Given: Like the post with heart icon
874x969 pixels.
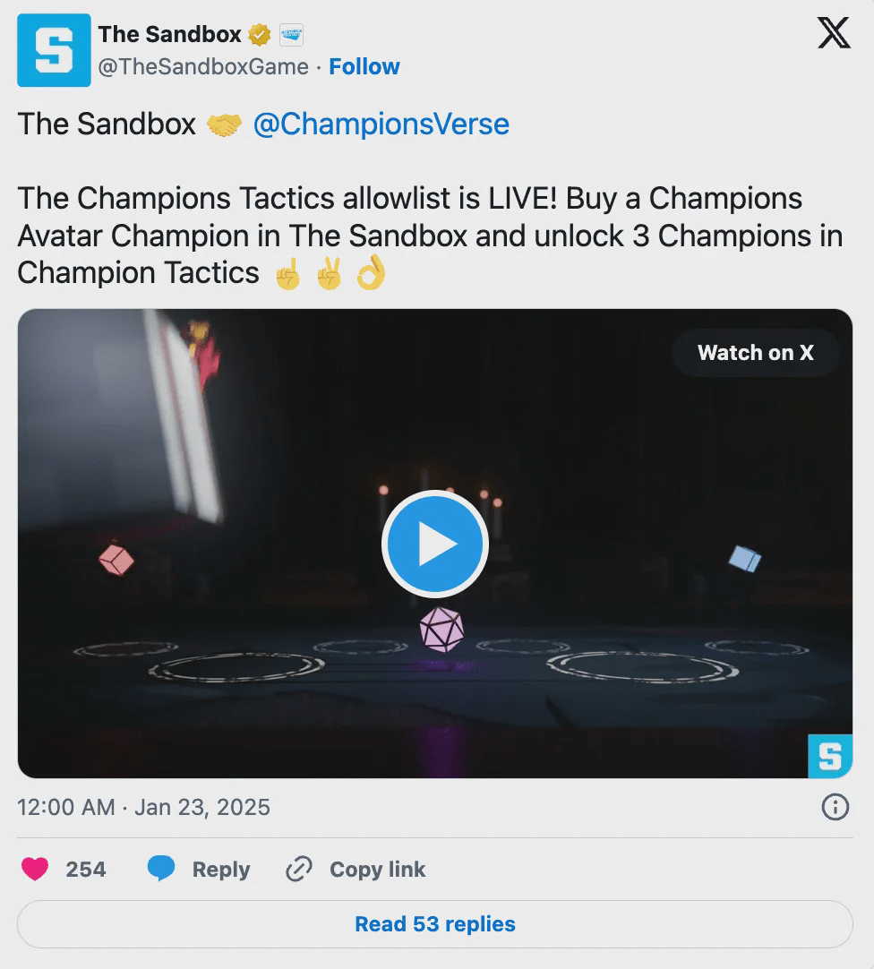Looking at the screenshot, I should pos(35,869).
